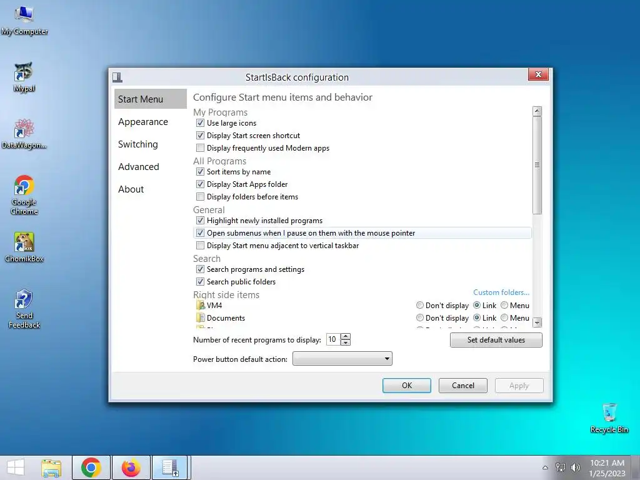The image size is (640, 480).
Task: Toggle Display Start screen shortcut
Action: point(200,136)
